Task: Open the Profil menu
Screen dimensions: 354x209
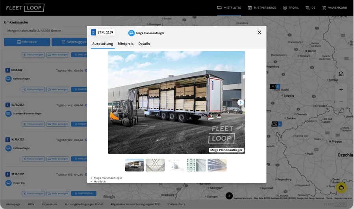Action: (291, 7)
